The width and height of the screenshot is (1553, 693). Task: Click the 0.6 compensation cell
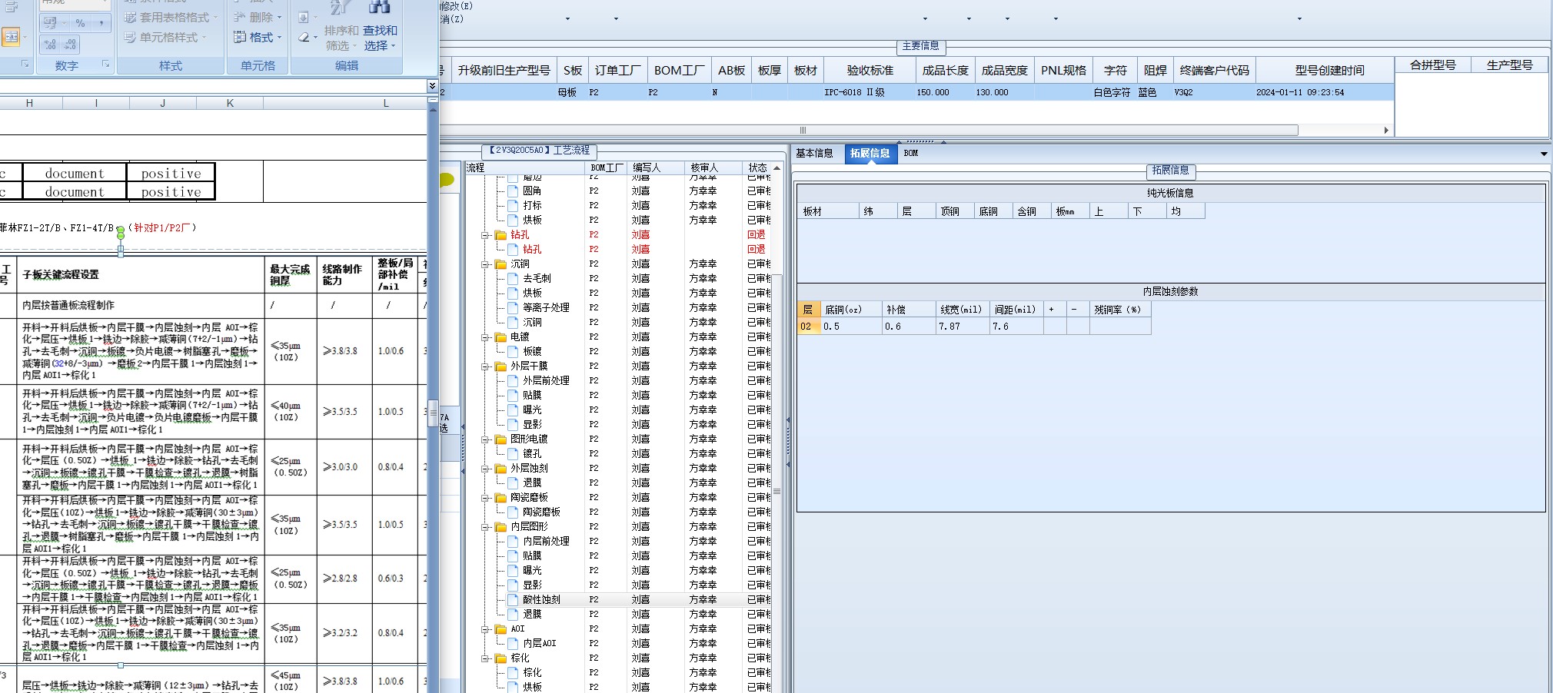[x=909, y=327]
